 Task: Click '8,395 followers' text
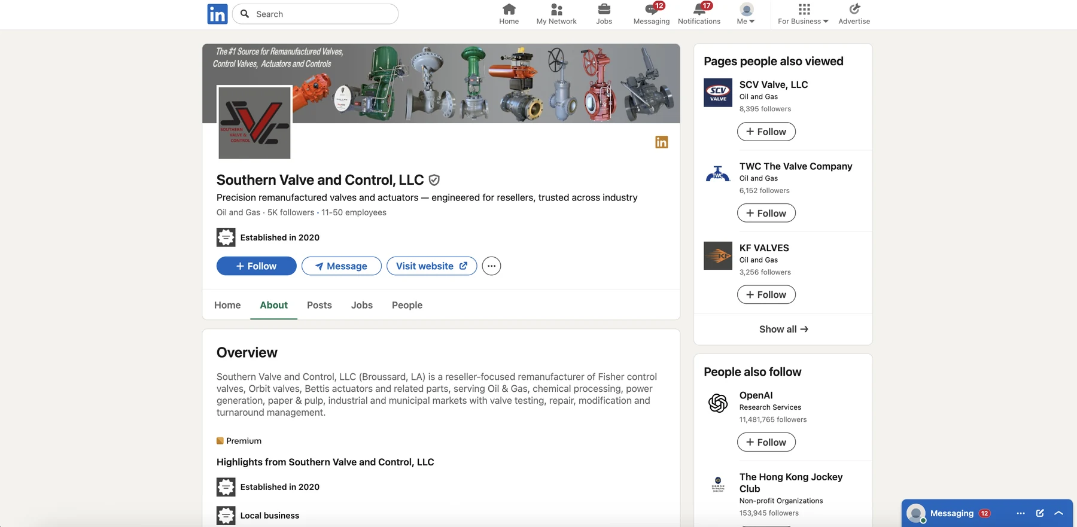click(765, 109)
